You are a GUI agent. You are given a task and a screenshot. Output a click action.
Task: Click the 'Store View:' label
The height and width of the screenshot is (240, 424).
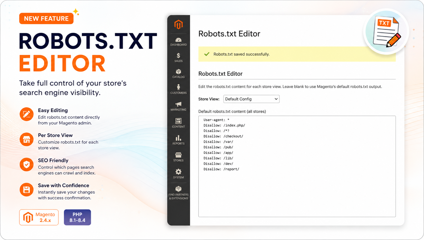coord(209,99)
